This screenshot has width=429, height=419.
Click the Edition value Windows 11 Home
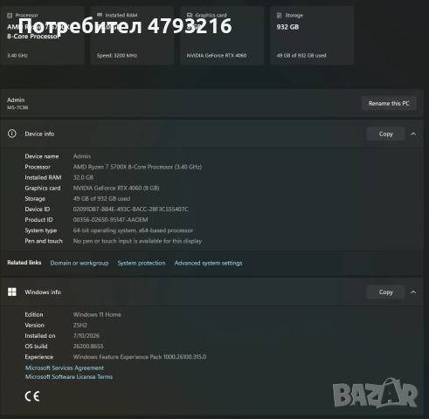(x=97, y=314)
